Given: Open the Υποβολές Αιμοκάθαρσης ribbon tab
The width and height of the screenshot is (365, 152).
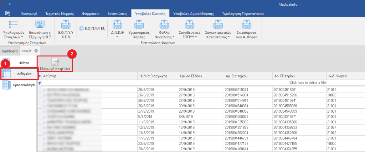Looking at the screenshot, I should pyautogui.click(x=193, y=13).
